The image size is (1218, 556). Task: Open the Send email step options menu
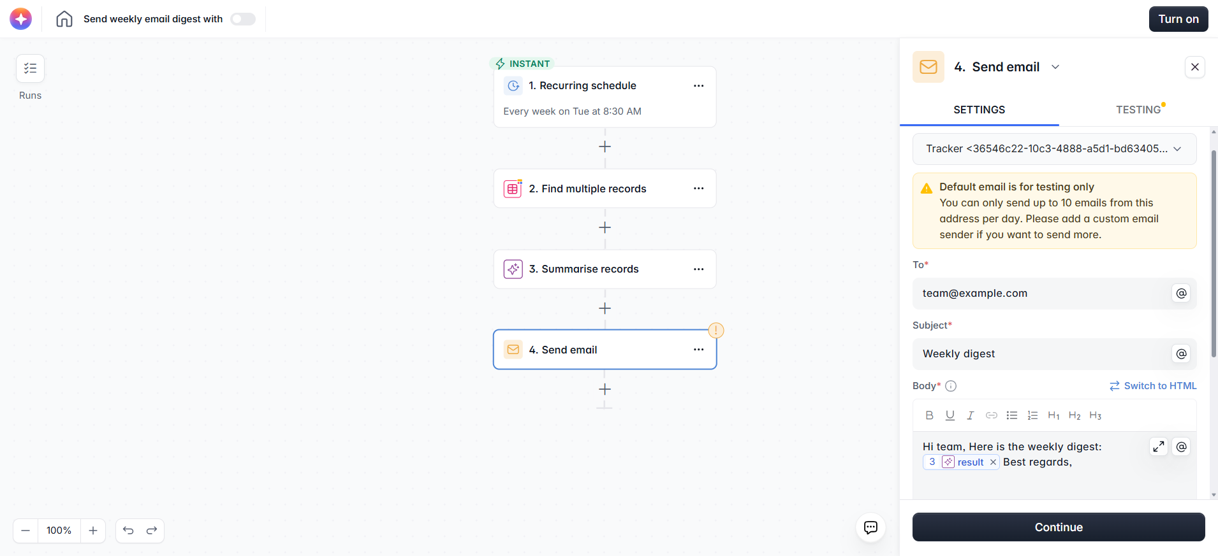point(699,350)
